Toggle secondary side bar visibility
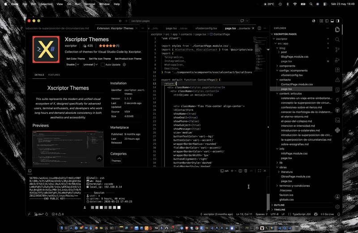The image size is (358, 233). click(x=338, y=21)
